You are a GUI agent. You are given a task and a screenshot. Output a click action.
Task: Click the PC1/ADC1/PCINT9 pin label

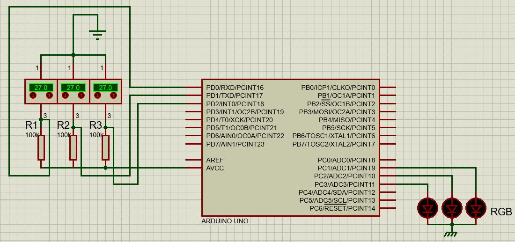[x=346, y=168]
